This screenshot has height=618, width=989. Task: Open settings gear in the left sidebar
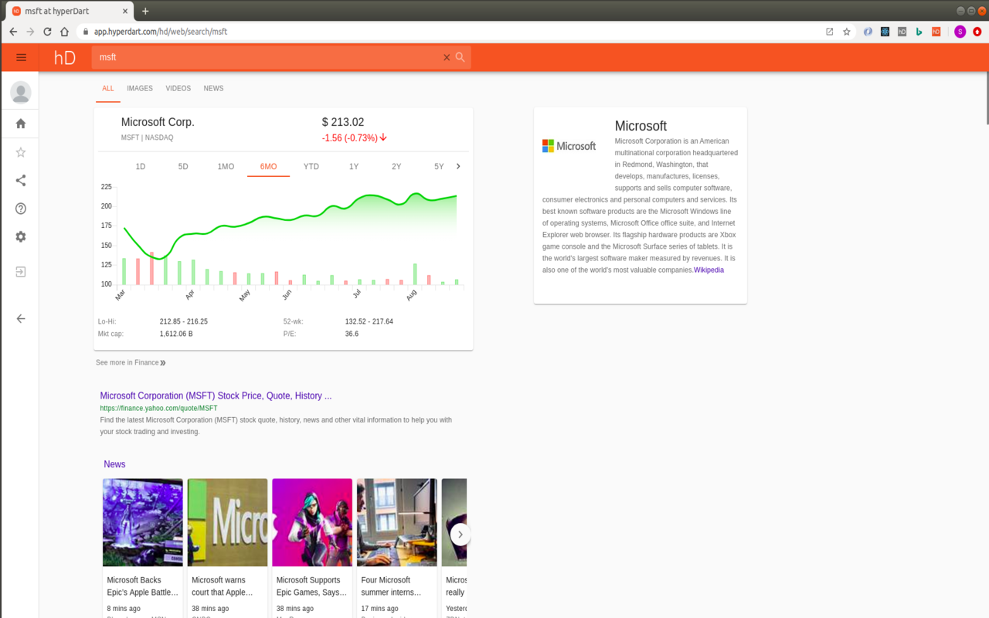pos(21,236)
